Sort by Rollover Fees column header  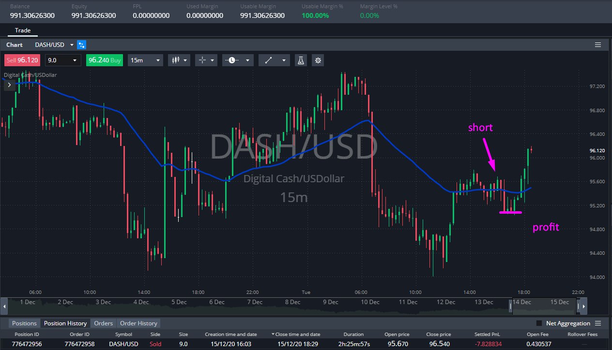point(582,335)
